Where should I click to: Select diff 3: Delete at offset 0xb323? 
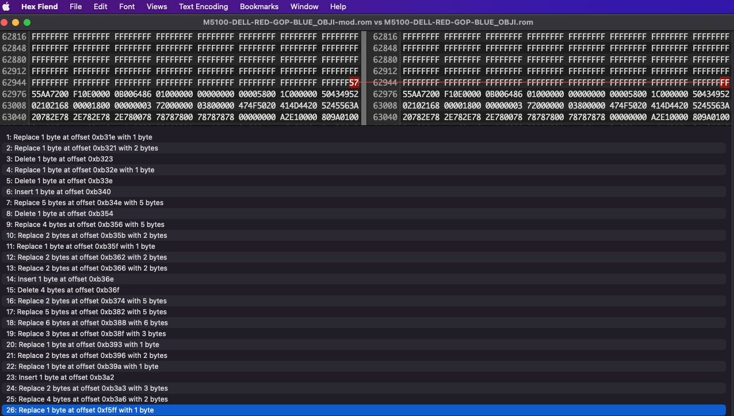[364, 159]
